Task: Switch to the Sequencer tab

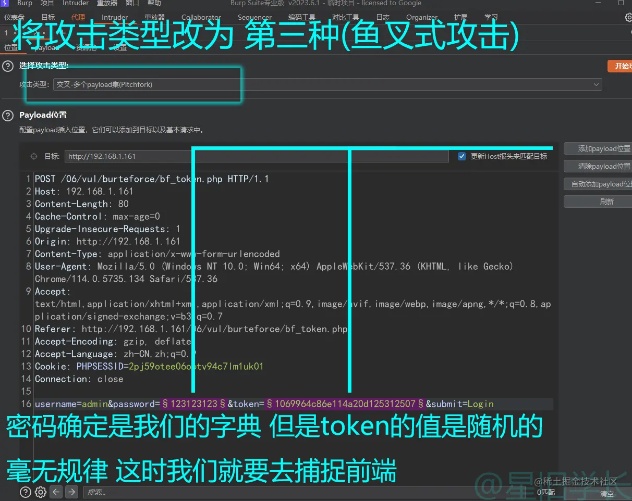Action: coord(254,18)
